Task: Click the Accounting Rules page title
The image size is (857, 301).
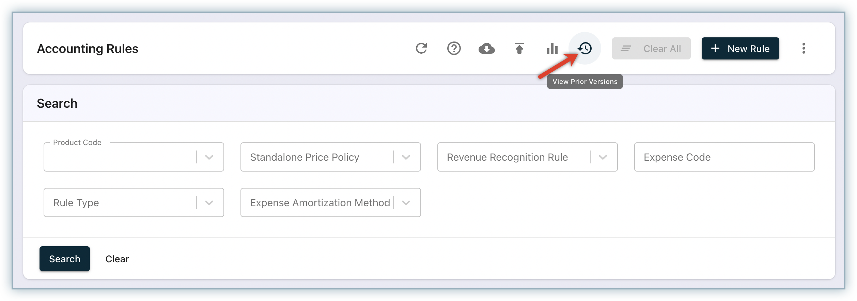Action: (x=88, y=49)
